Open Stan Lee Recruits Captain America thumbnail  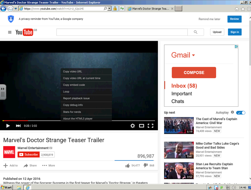pos(179,170)
